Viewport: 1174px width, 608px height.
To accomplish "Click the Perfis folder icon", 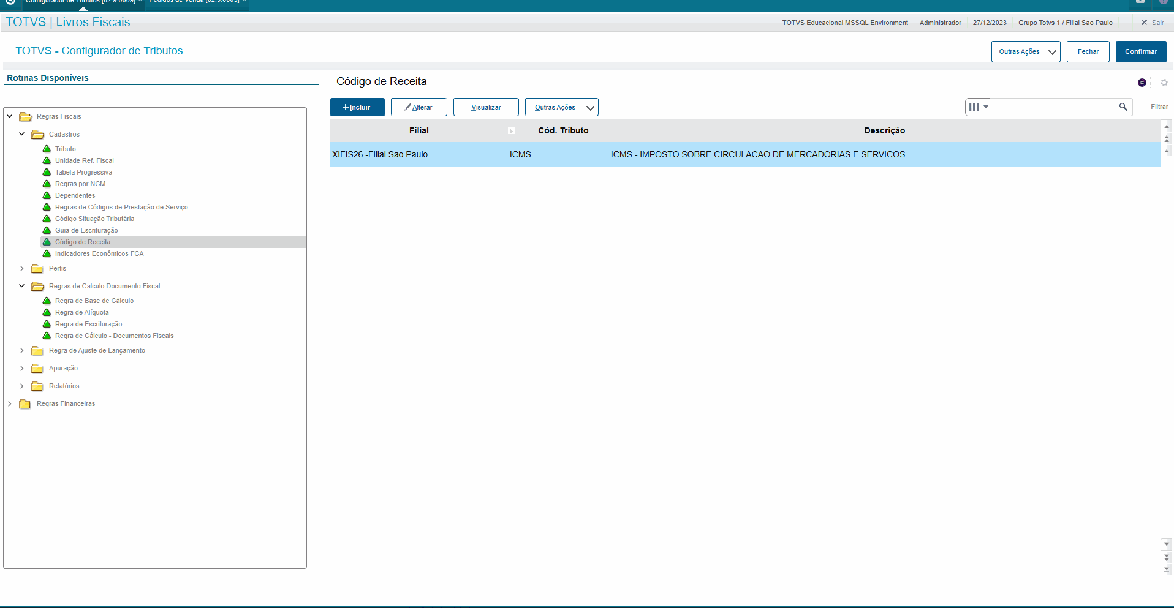I will click(37, 268).
